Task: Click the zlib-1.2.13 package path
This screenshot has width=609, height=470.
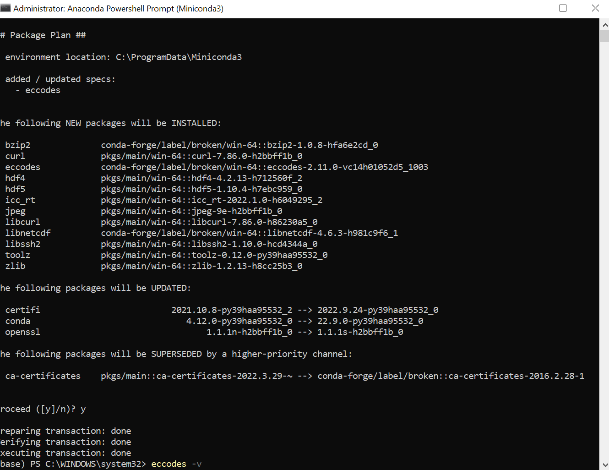Action: [201, 266]
